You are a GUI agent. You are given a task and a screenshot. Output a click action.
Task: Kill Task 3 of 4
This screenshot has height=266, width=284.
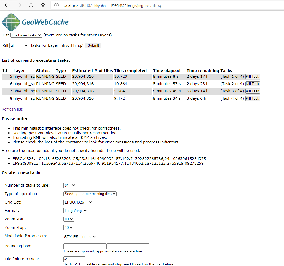tap(252, 91)
